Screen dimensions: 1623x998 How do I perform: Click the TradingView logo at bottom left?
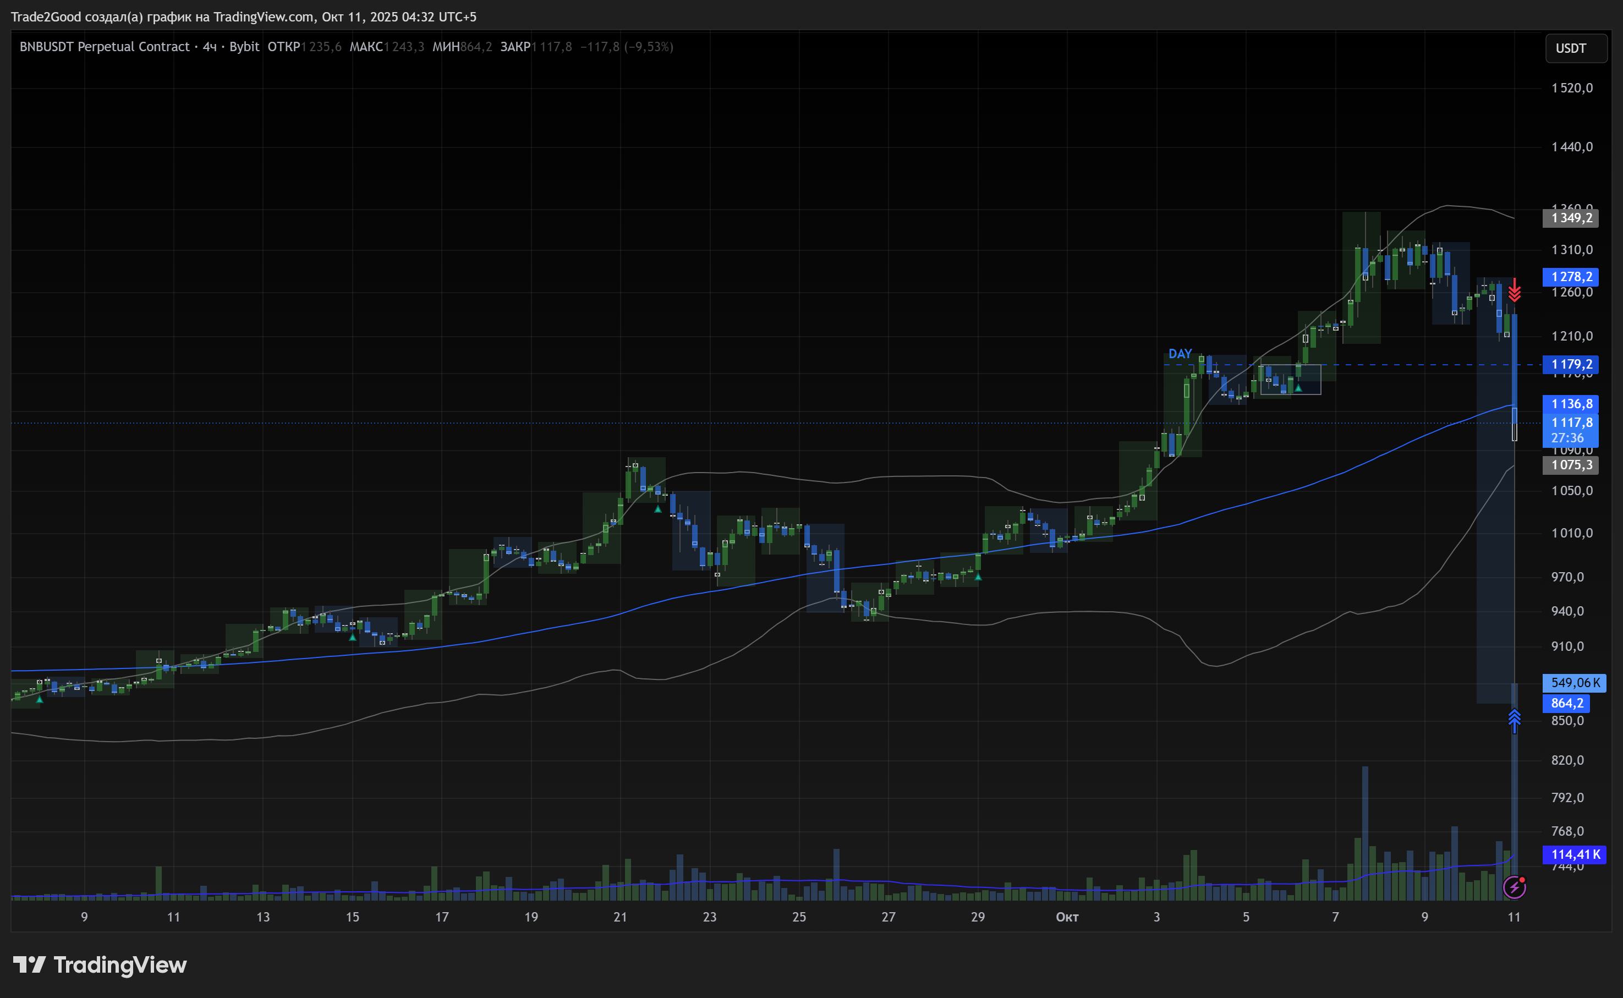[100, 965]
